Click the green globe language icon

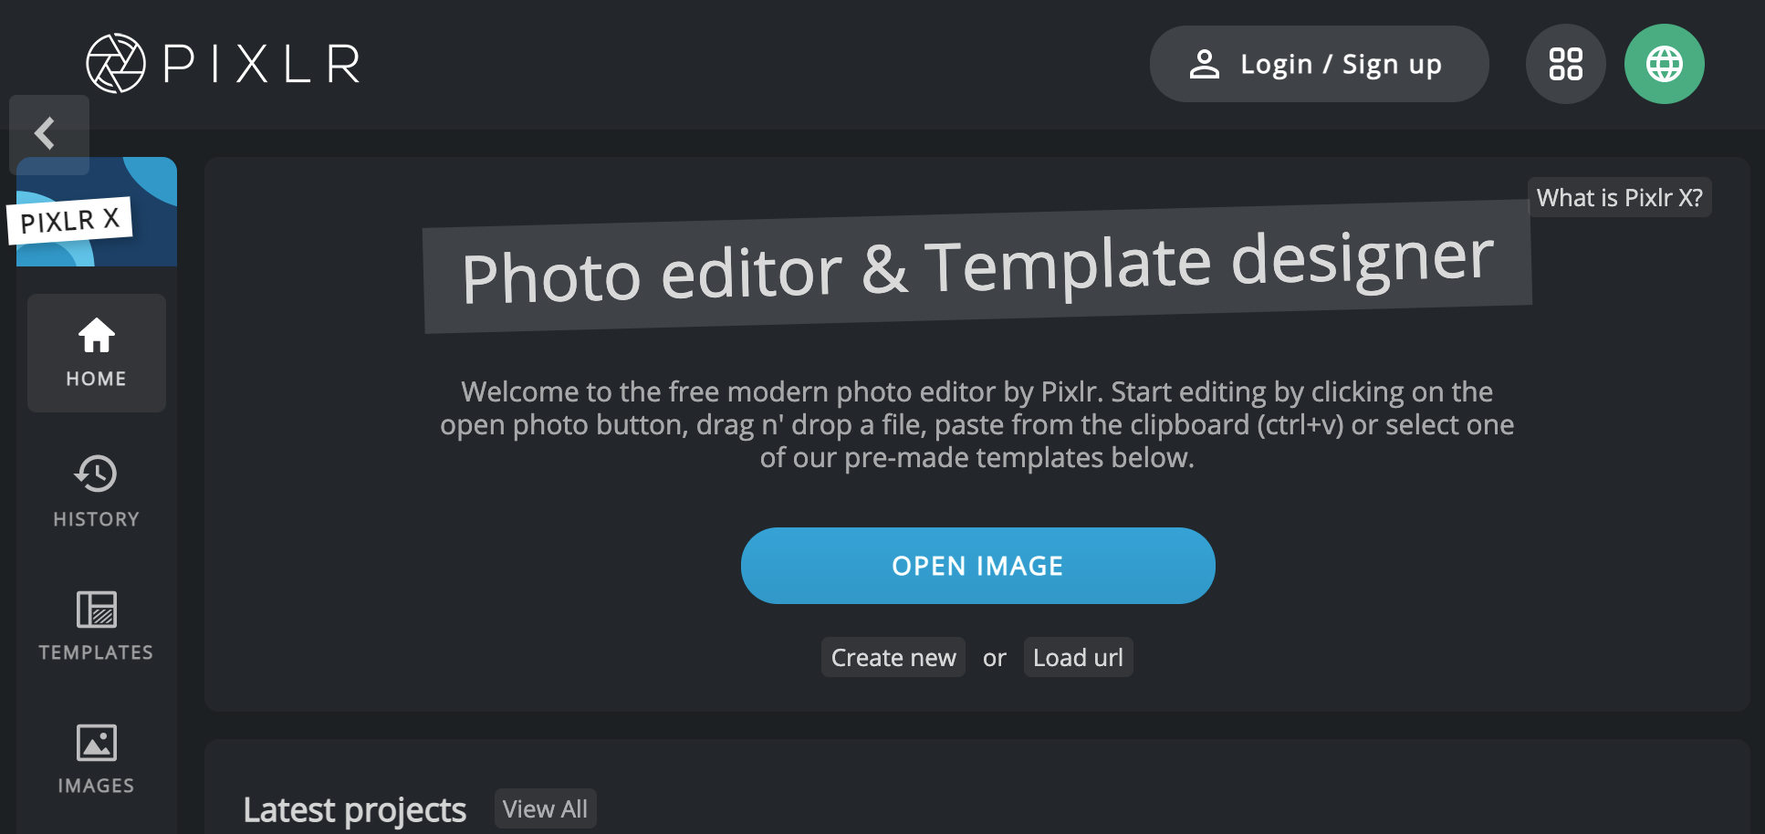1664,64
